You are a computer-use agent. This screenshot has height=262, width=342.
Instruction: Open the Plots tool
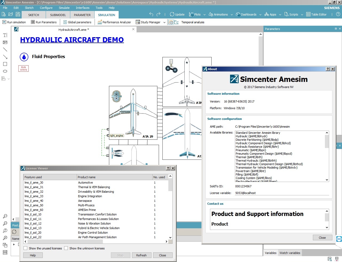tap(195, 14)
